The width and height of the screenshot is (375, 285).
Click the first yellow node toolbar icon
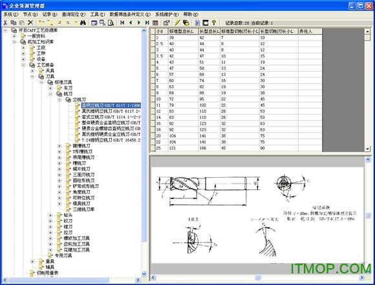point(42,23)
